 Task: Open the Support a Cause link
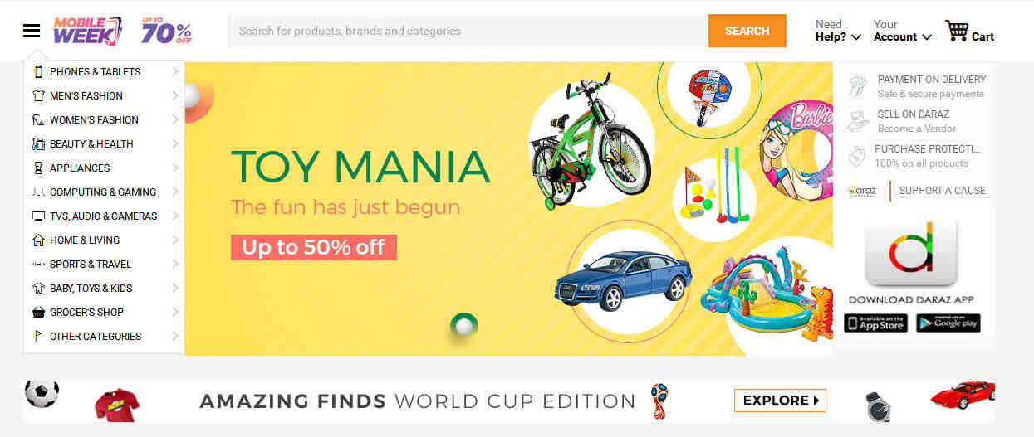942,190
